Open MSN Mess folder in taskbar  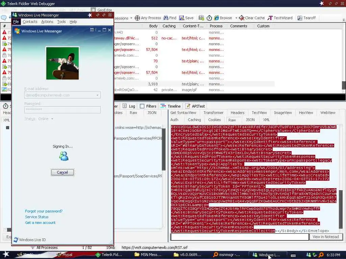[x=148, y=255]
